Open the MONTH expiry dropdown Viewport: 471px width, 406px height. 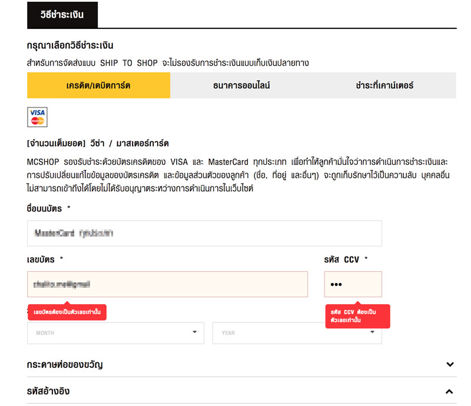[115, 333]
